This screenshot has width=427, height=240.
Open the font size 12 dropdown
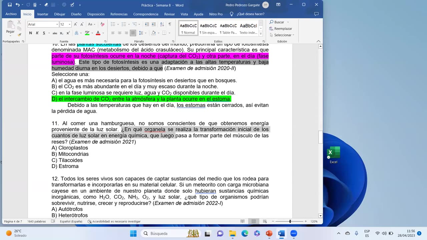coord(69,24)
